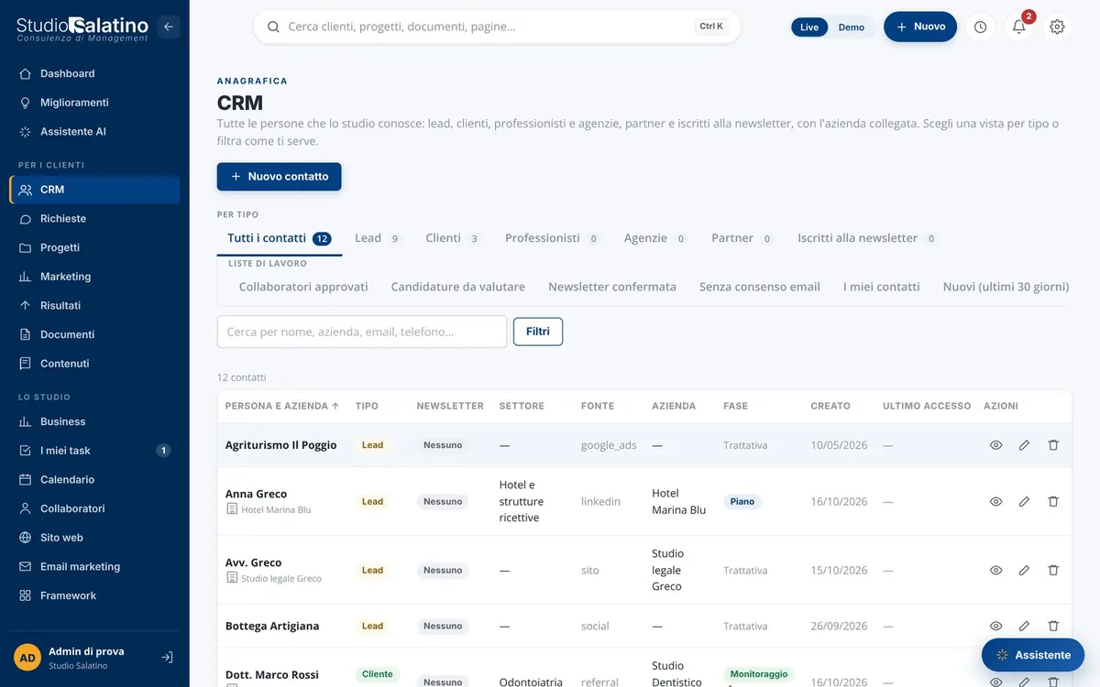This screenshot has width=1100, height=687.
Task: Sort by Persona e azienda column
Action: click(282, 406)
